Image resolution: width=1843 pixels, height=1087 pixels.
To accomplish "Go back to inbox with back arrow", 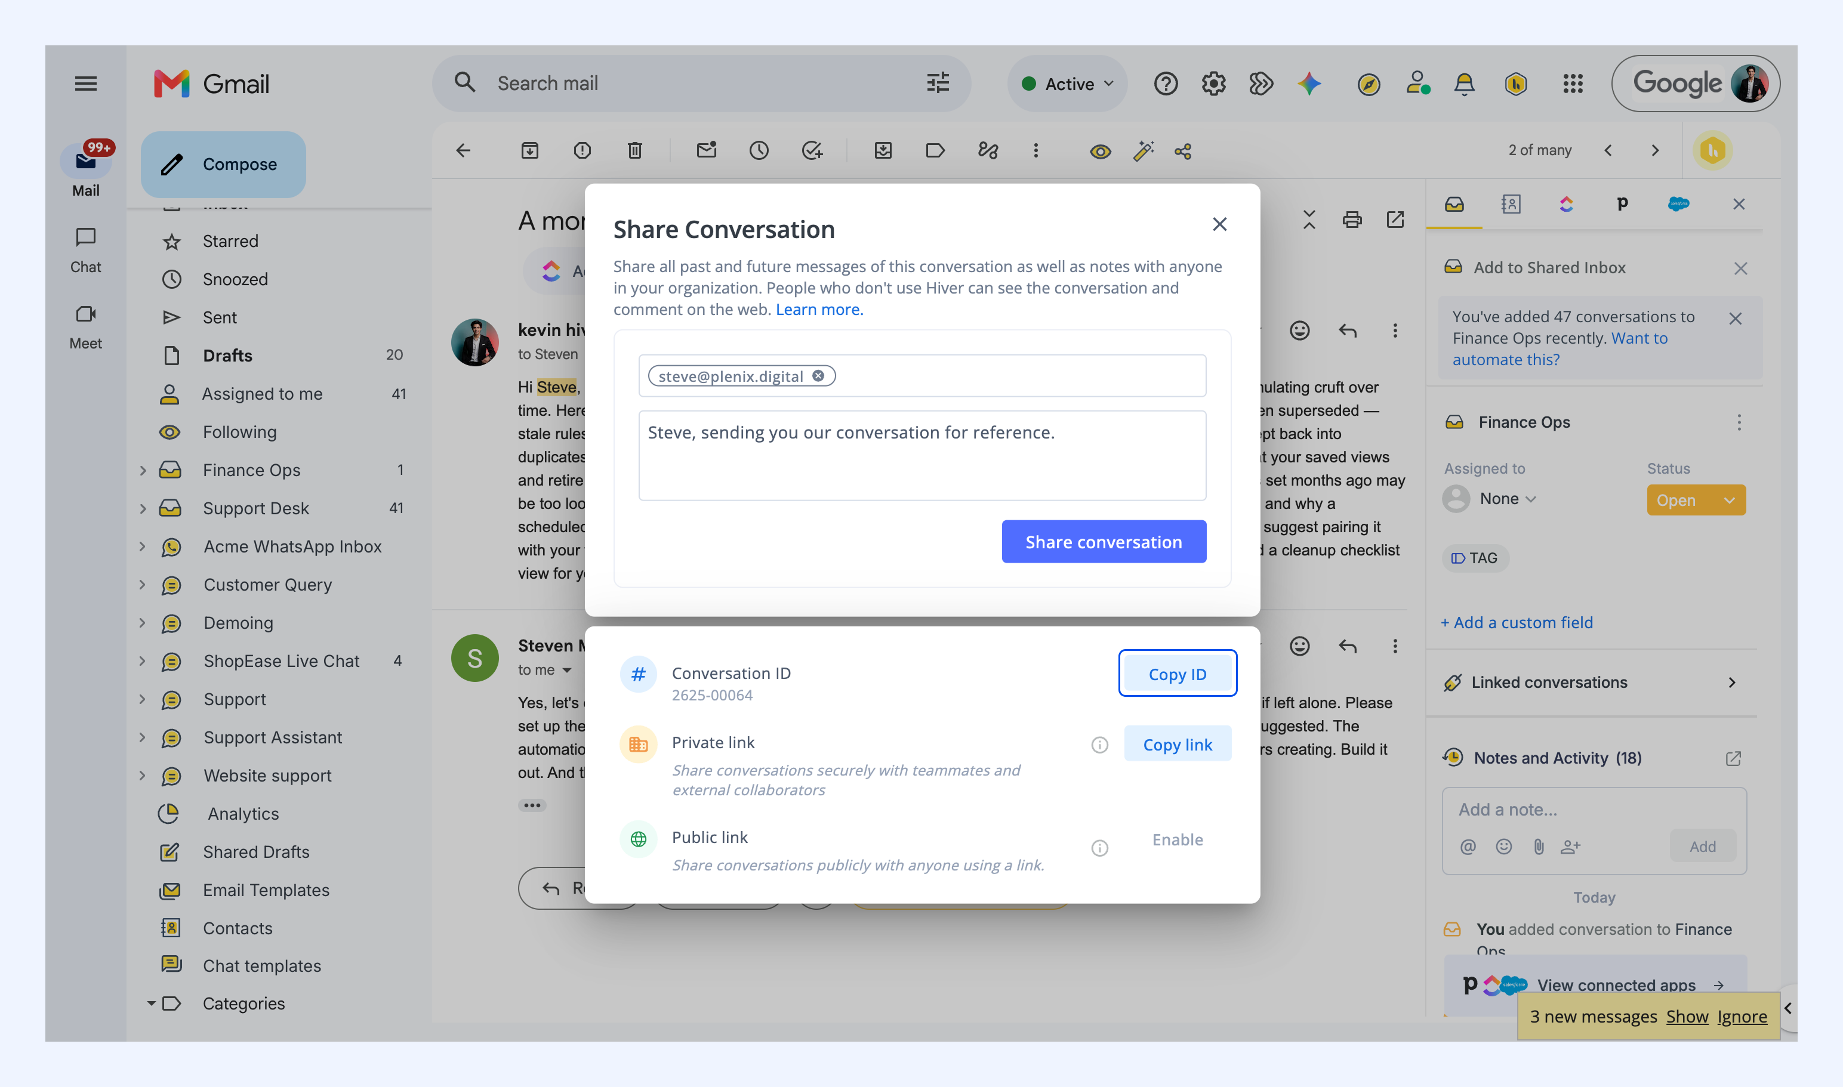I will 463,151.
